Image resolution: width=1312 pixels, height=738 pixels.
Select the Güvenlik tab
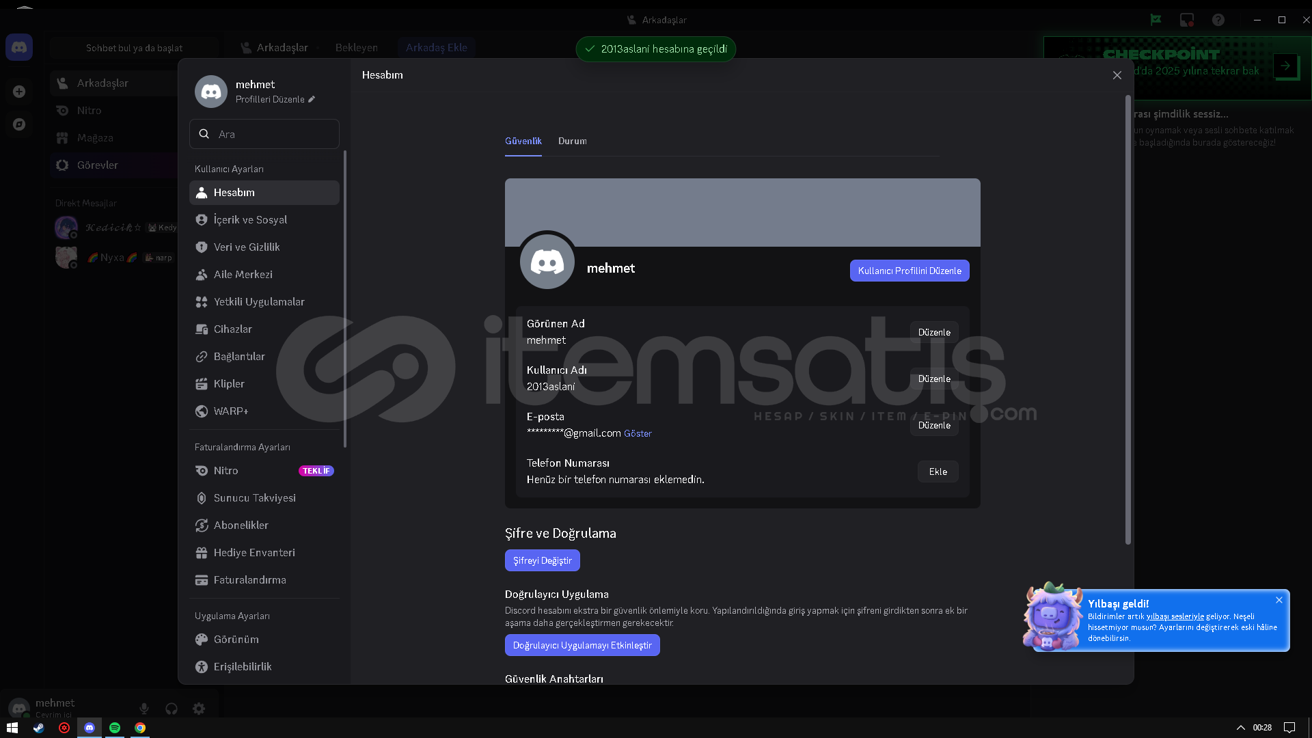pyautogui.click(x=523, y=141)
